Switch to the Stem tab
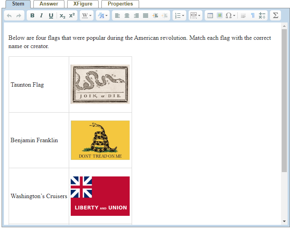290x230 pixels. (18, 4)
